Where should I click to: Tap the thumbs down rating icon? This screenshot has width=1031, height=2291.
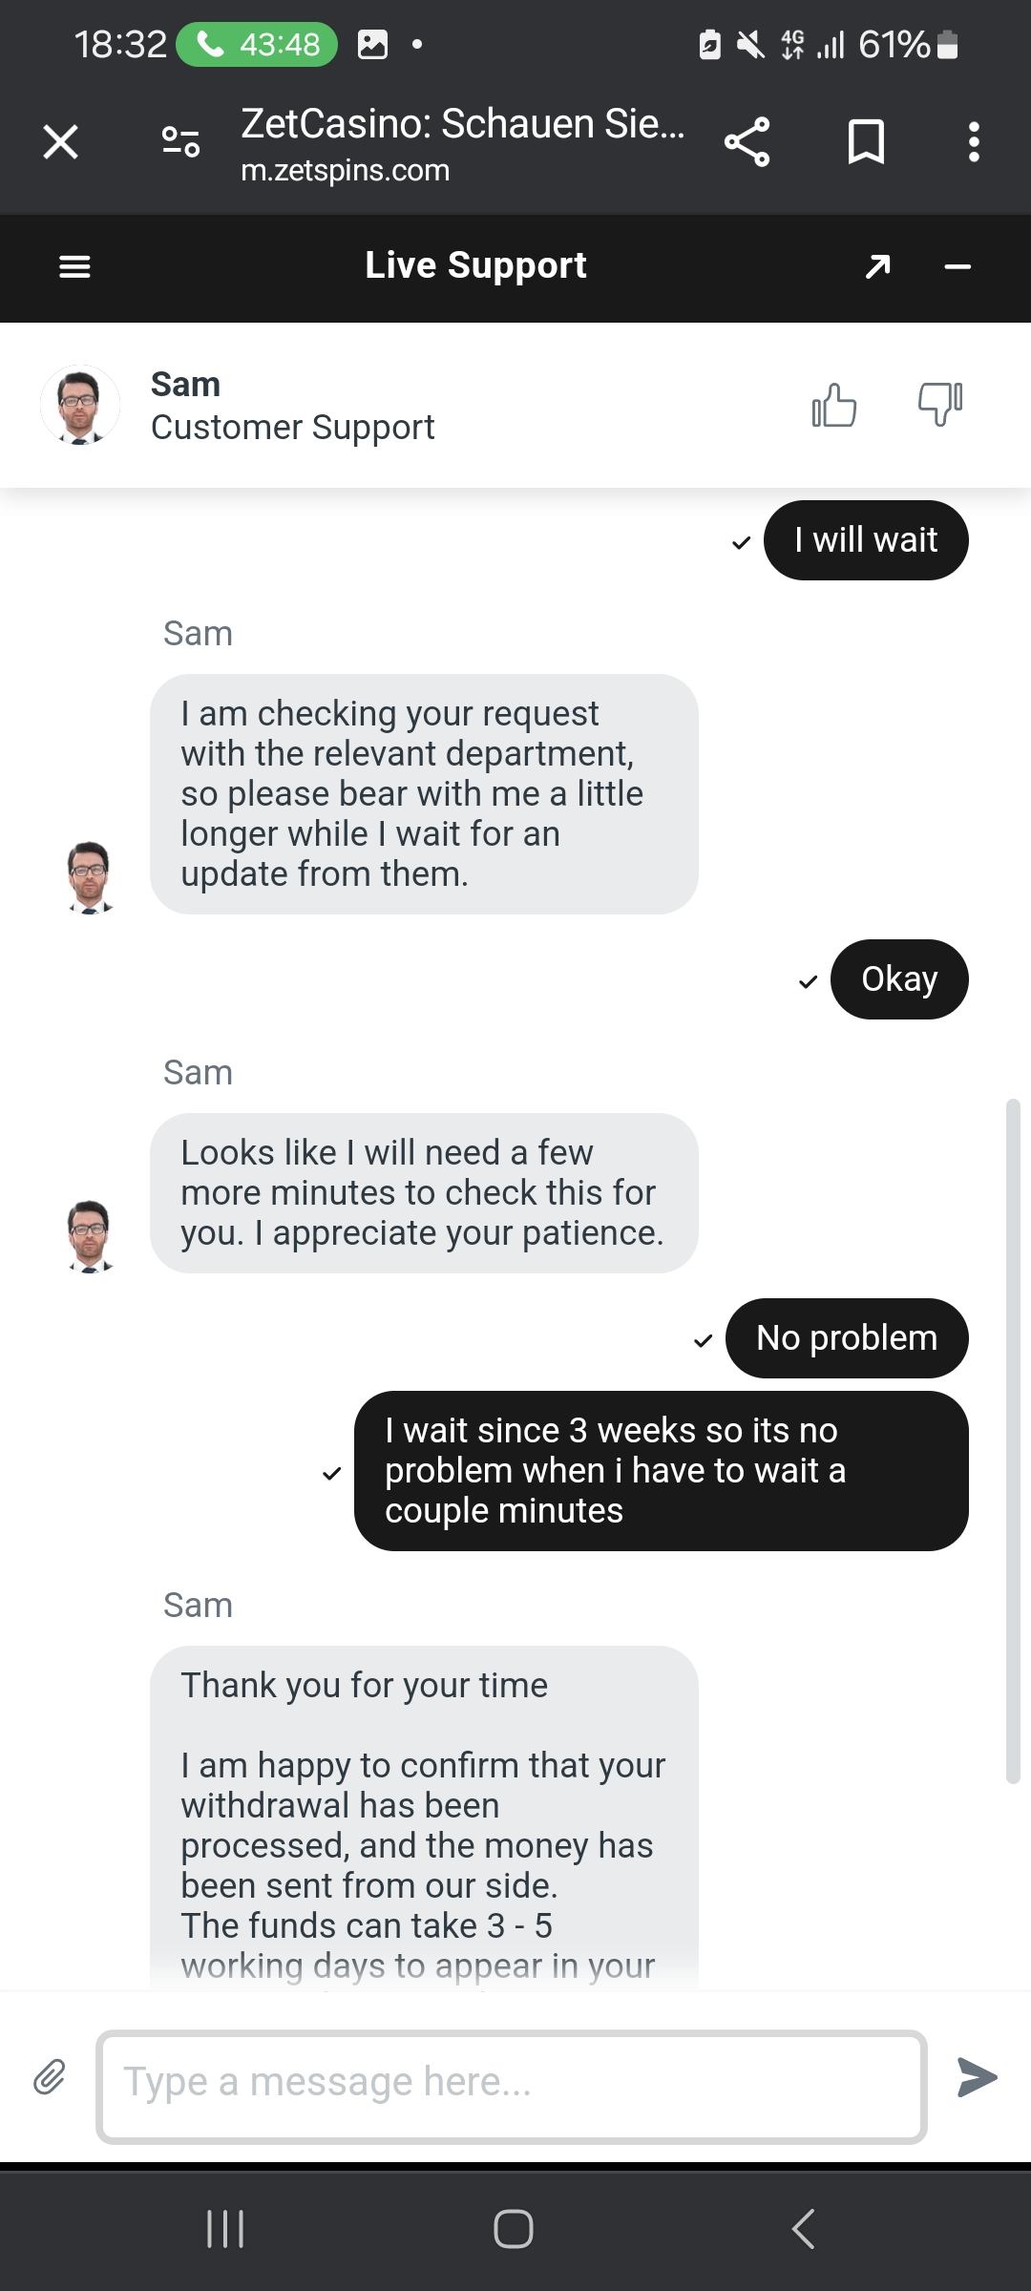[939, 405]
